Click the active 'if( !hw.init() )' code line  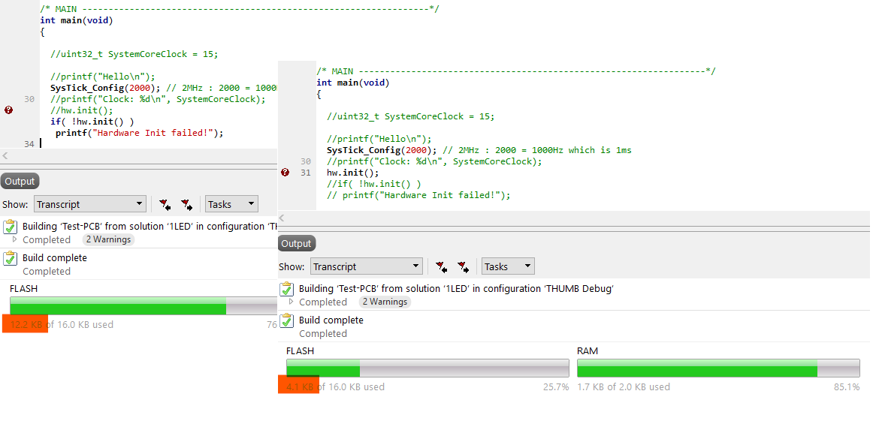[92, 122]
